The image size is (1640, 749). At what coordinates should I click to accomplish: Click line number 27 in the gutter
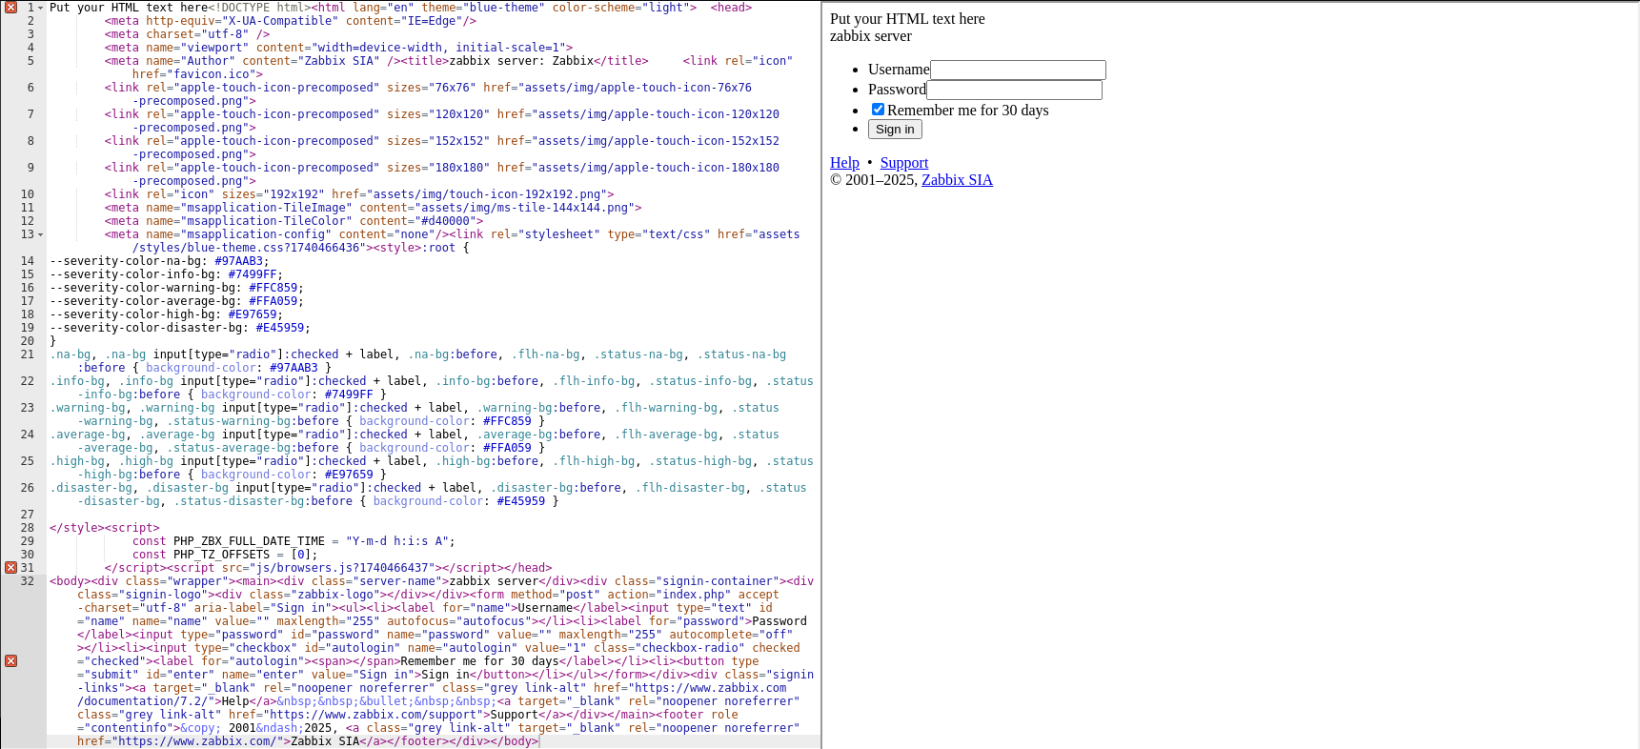click(28, 515)
